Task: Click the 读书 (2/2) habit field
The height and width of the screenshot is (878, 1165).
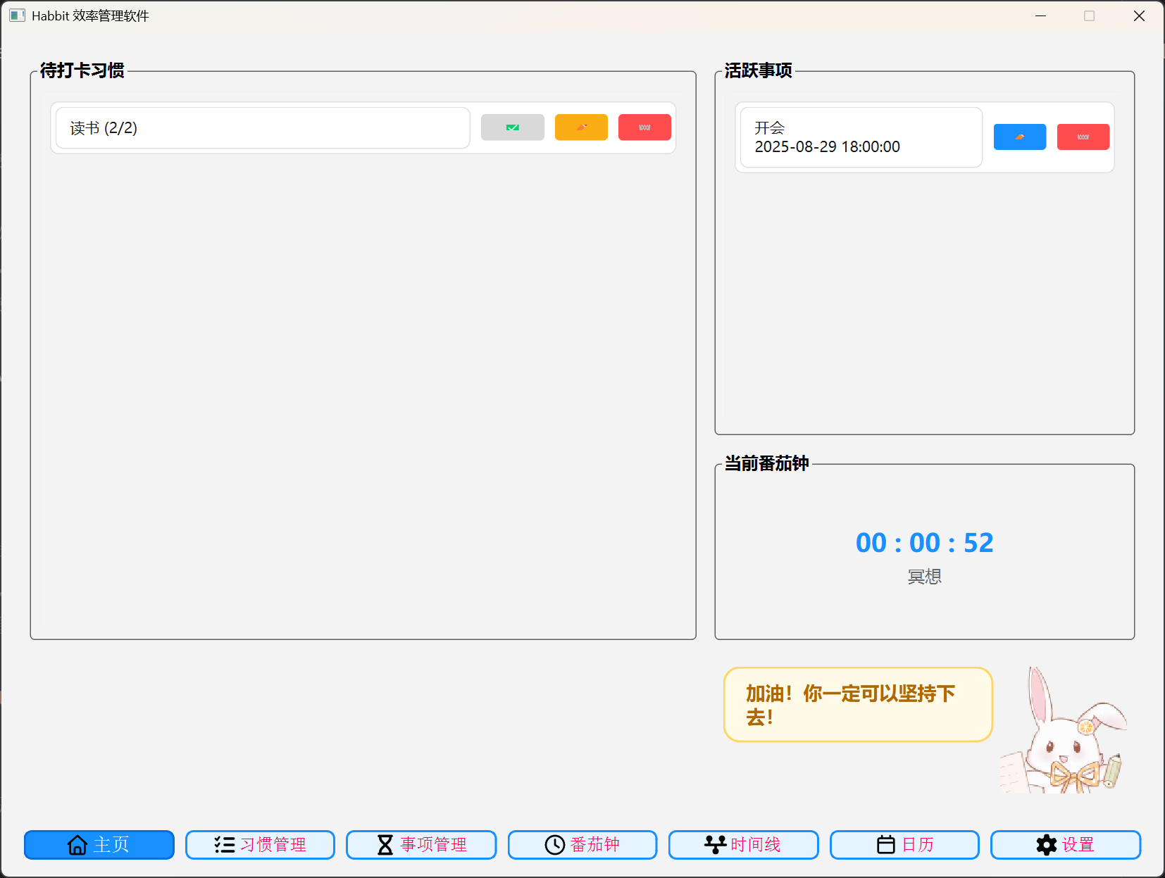Action: pos(261,127)
